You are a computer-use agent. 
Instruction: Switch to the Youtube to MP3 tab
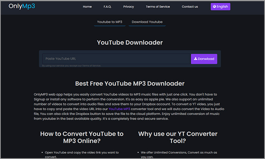(x=109, y=22)
